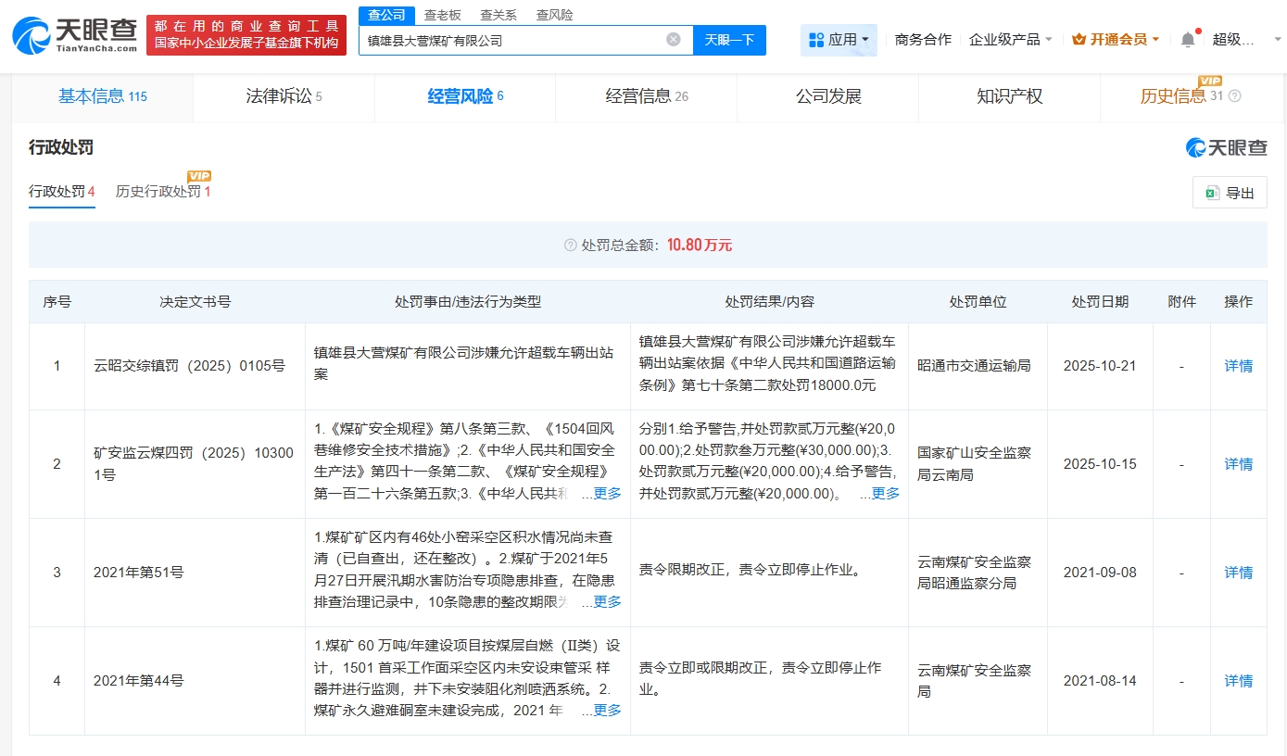Switch to the 法律诉讼 tab
Image resolution: width=1287 pixels, height=756 pixels.
pos(284,96)
